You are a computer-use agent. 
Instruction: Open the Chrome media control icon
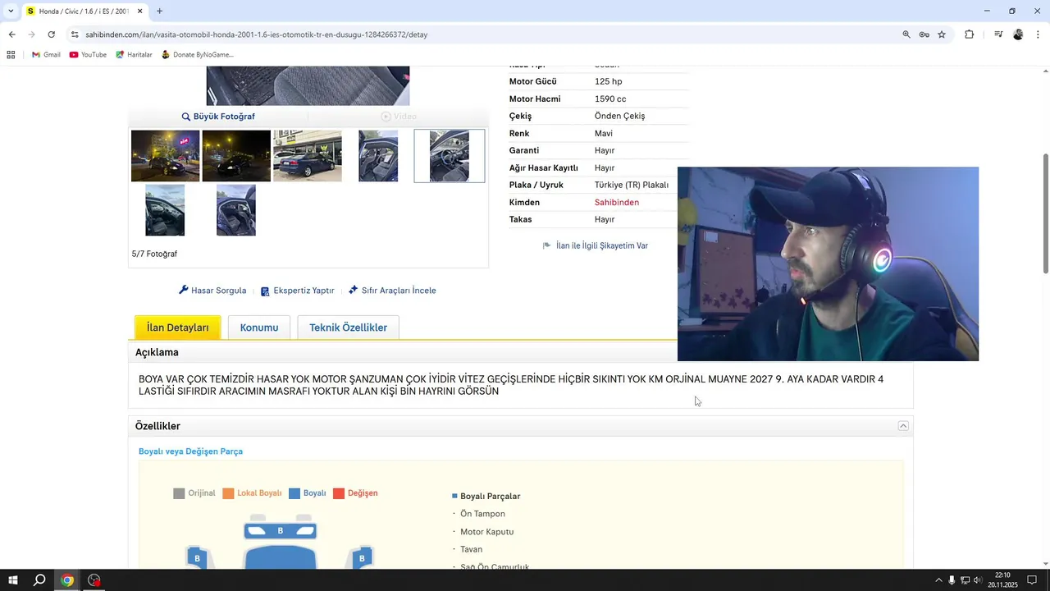tap(998, 34)
